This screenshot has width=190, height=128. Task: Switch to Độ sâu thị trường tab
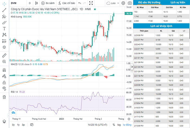pos(149,2)
